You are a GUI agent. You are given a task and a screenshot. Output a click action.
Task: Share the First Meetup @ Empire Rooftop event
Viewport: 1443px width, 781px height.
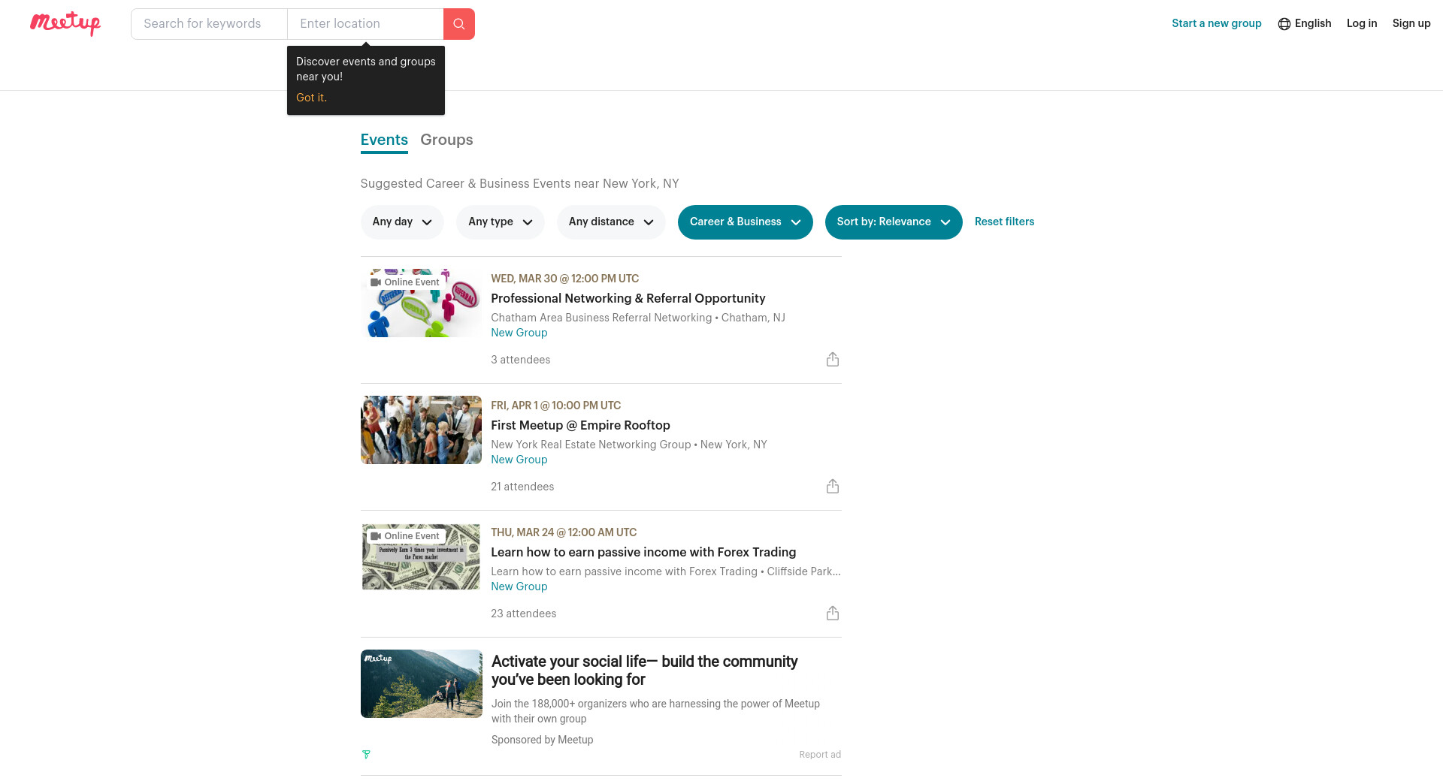tap(833, 487)
